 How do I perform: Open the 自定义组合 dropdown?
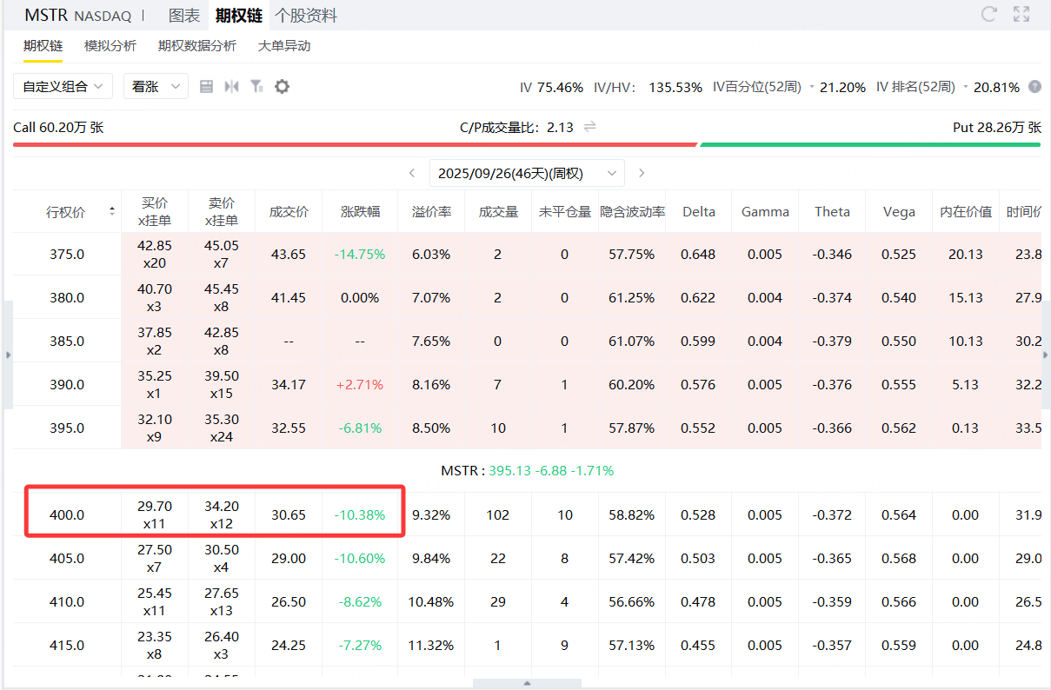(x=63, y=86)
